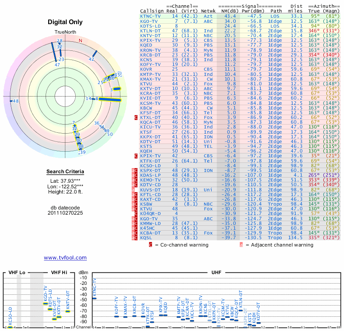Select callsign KOFY-TV in the table
The height and width of the screenshot is (331, 344).
tap(150, 65)
